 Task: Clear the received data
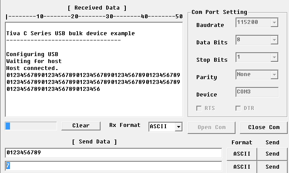pos(81,126)
